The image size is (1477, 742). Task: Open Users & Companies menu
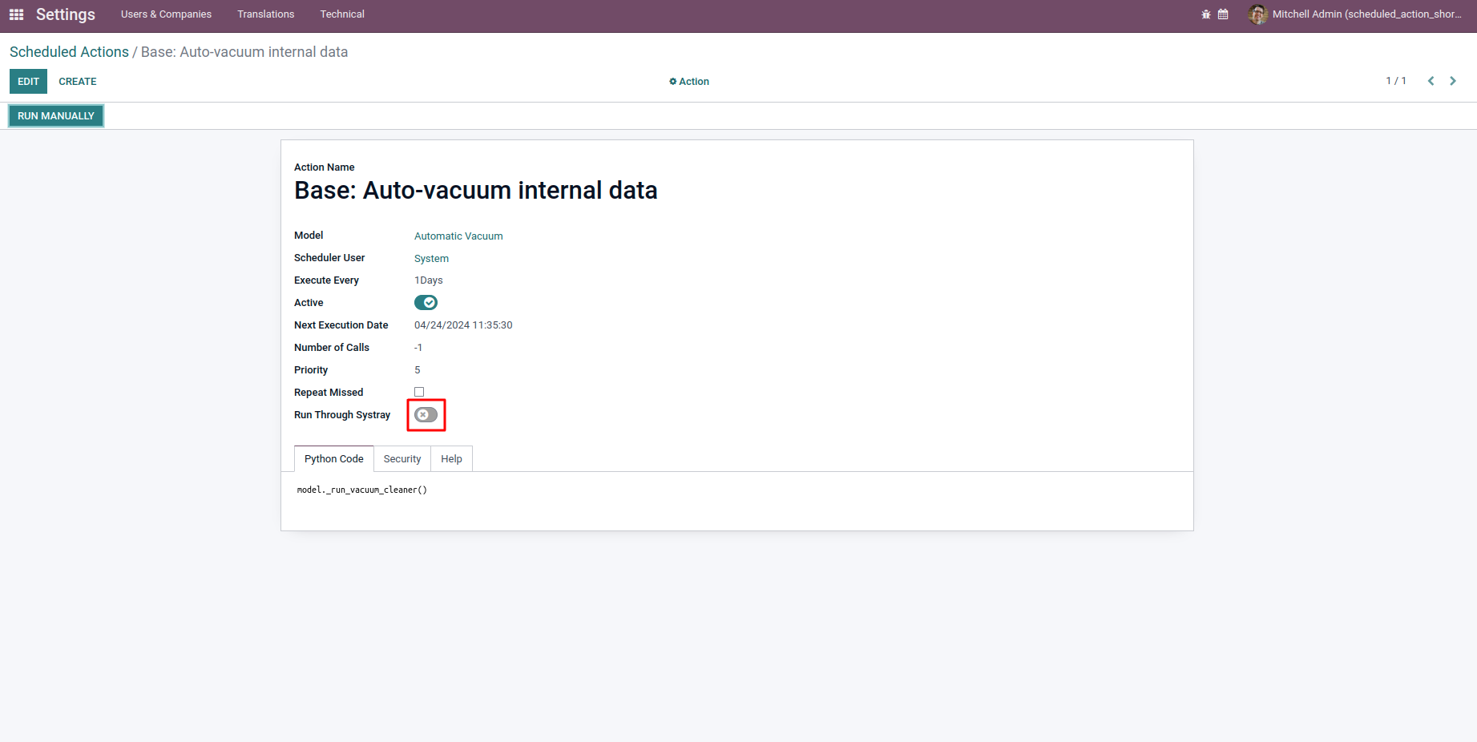166,14
